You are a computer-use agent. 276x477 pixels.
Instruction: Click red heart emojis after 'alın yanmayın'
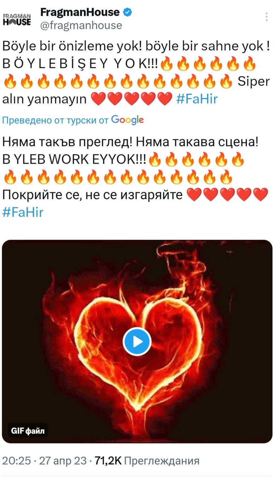click(131, 99)
